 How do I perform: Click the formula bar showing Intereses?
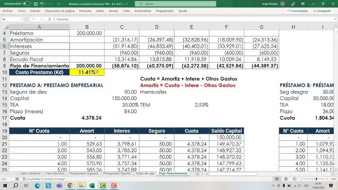[x=194, y=19]
